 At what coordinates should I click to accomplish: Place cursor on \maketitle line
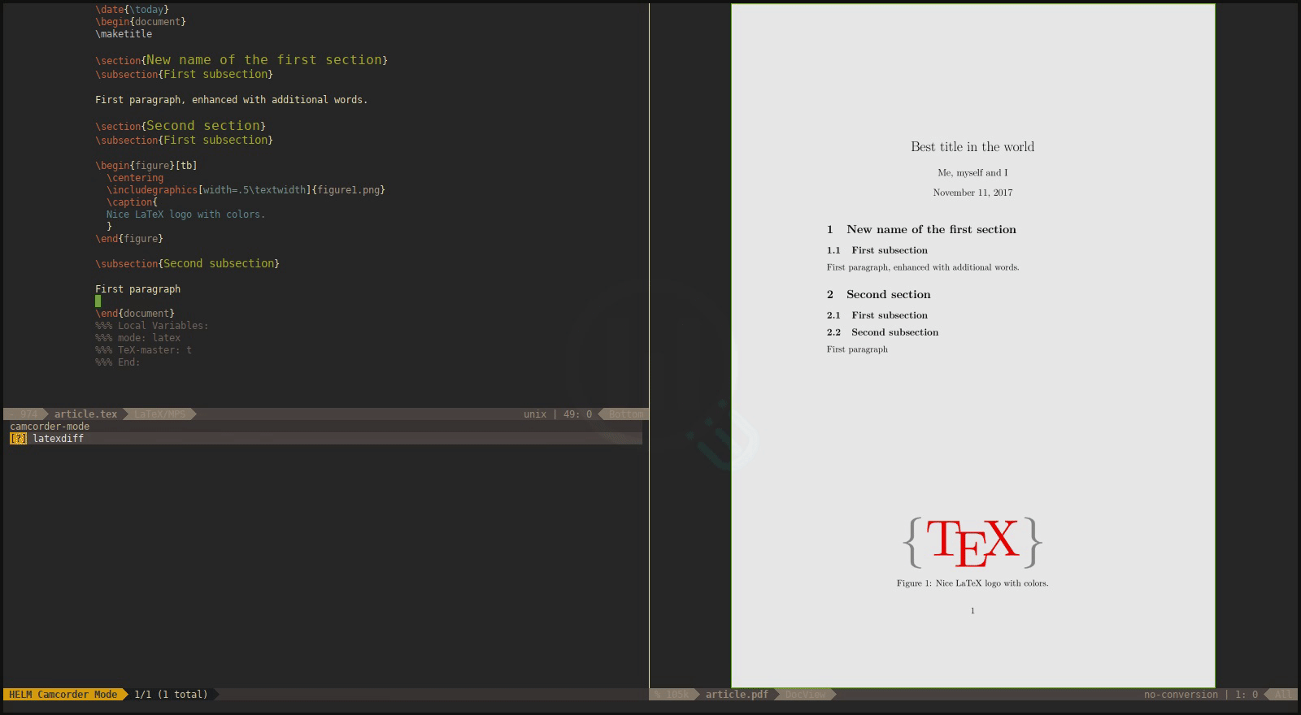click(124, 34)
